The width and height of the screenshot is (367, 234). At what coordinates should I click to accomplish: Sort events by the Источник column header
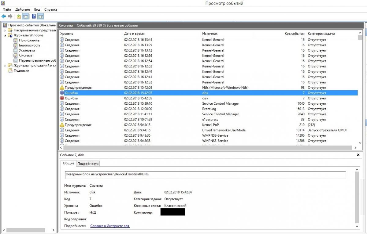(209, 34)
